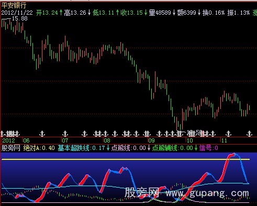Click the date 2012/11/22 in header
The width and height of the screenshot is (257, 206).
[17, 13]
